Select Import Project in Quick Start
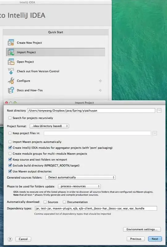The height and width of the screenshot is (247, 167). pos(56,52)
